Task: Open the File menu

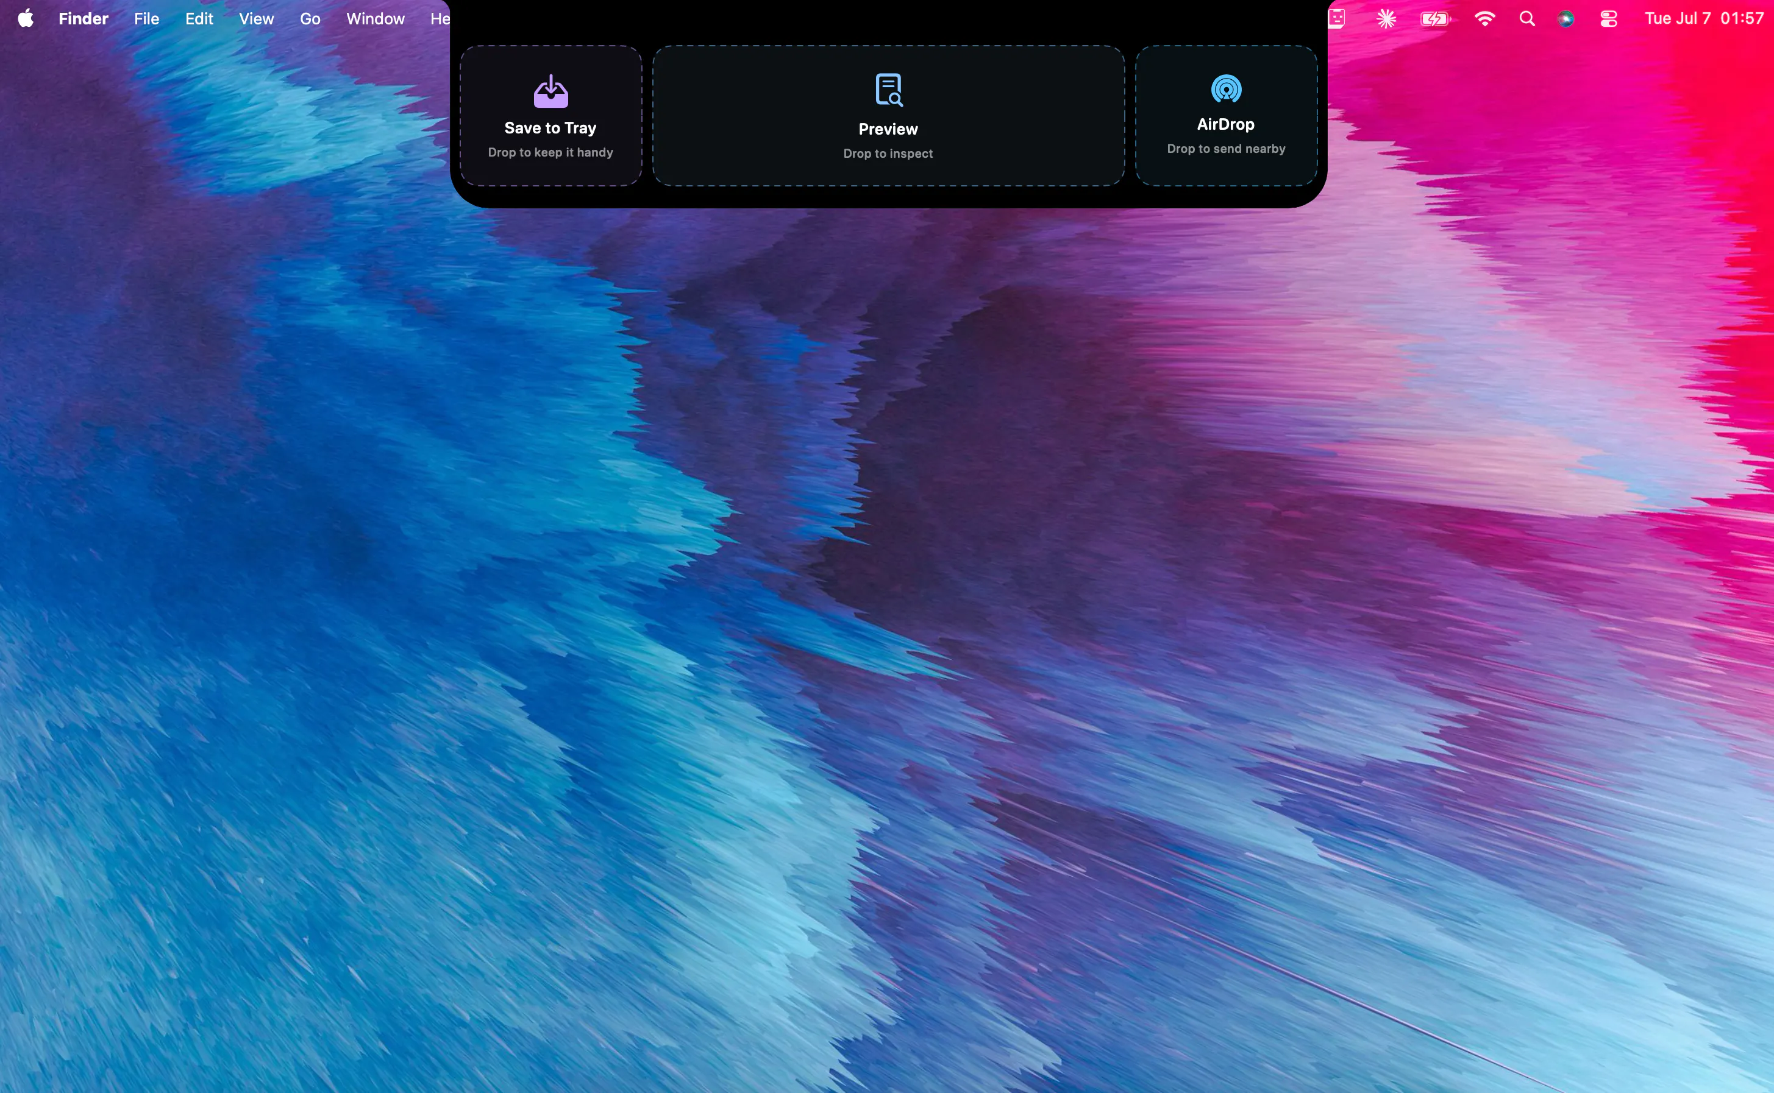Action: pos(146,19)
